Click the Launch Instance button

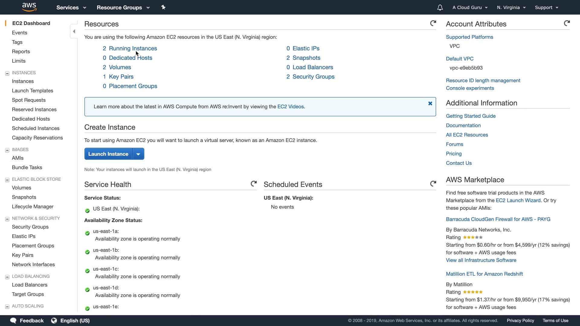[108, 154]
